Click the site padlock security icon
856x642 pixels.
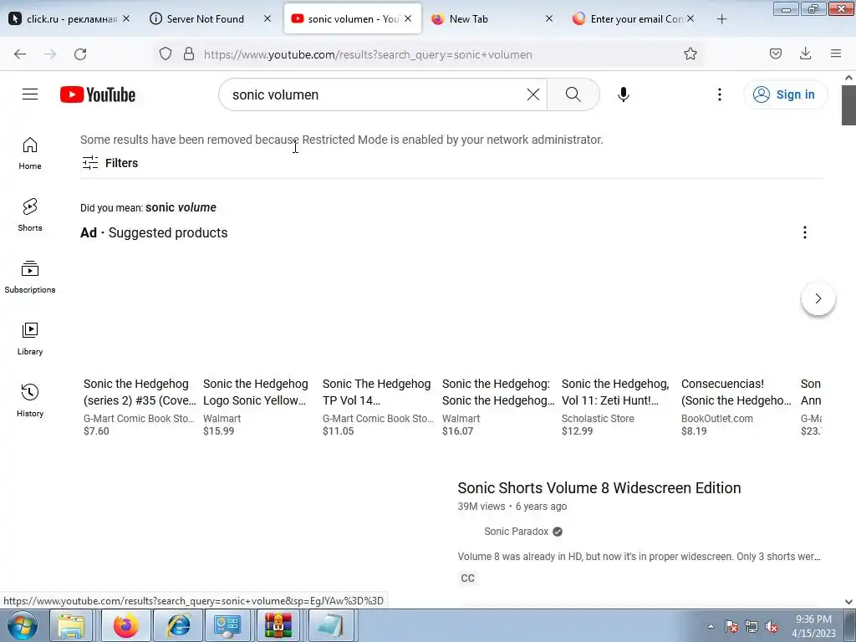pyautogui.click(x=189, y=54)
